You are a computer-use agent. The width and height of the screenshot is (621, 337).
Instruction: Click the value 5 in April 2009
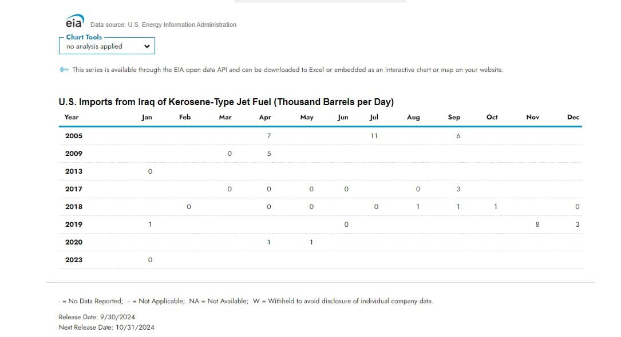[269, 154]
